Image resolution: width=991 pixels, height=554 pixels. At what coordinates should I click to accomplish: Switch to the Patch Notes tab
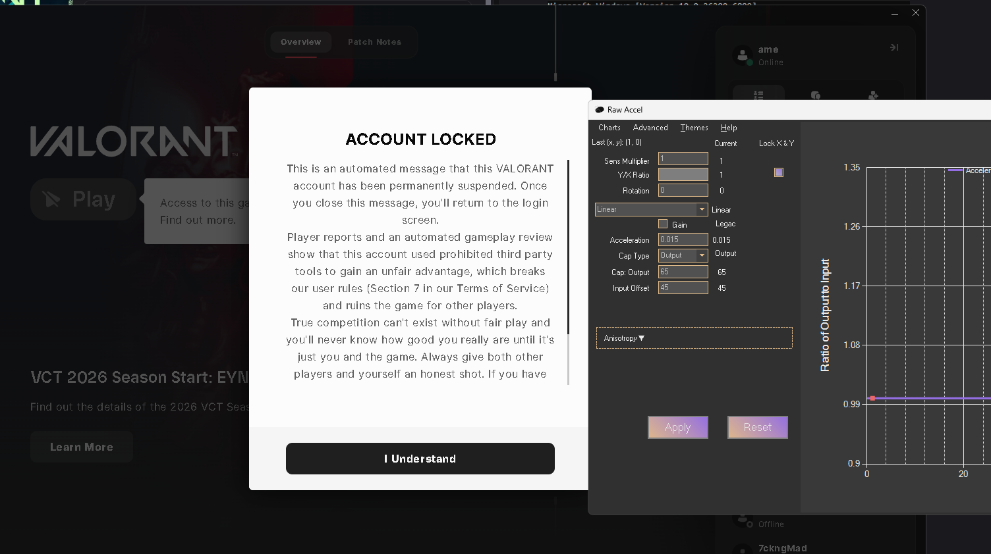coord(374,42)
